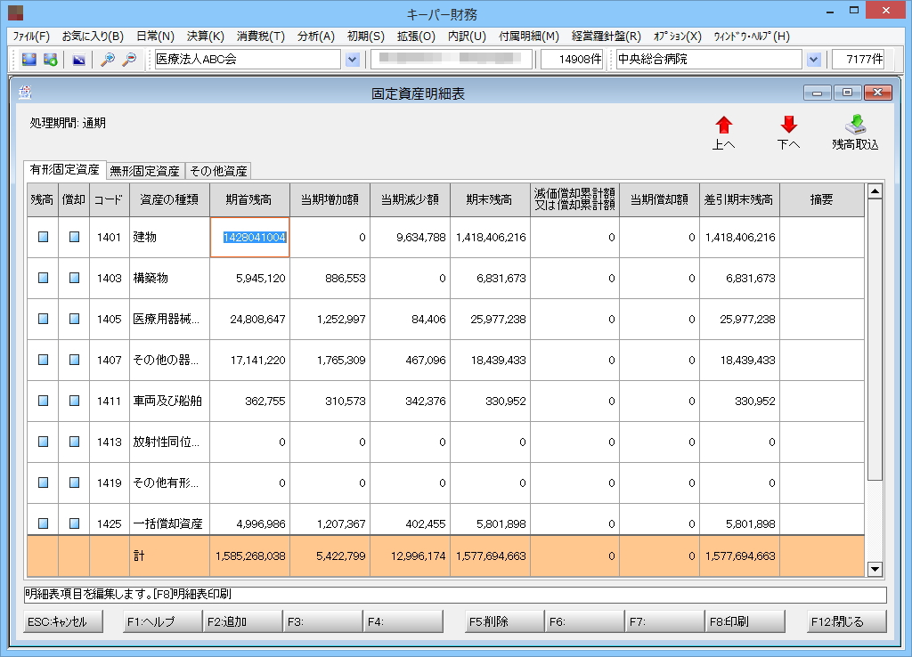Switch to the その他資産 tab

click(x=219, y=171)
